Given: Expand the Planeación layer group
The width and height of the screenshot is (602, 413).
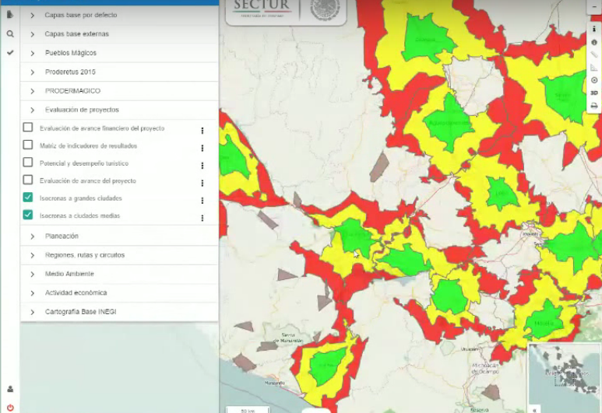Looking at the screenshot, I should tap(33, 236).
